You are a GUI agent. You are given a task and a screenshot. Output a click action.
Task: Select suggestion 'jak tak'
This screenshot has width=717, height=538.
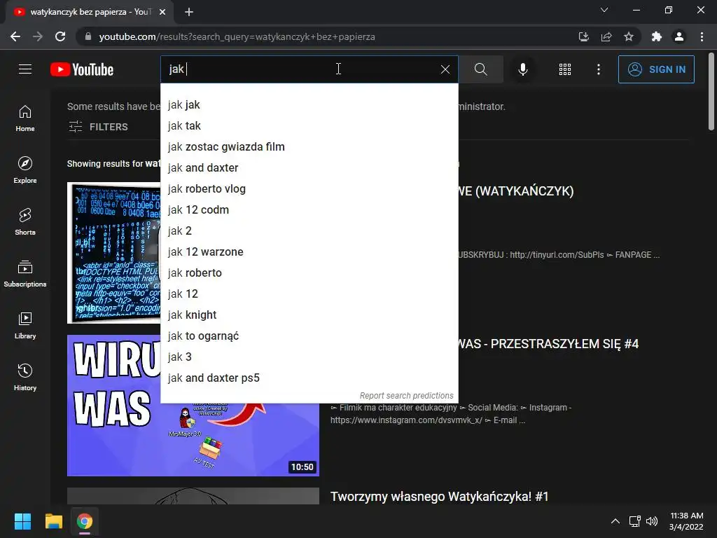point(309,126)
